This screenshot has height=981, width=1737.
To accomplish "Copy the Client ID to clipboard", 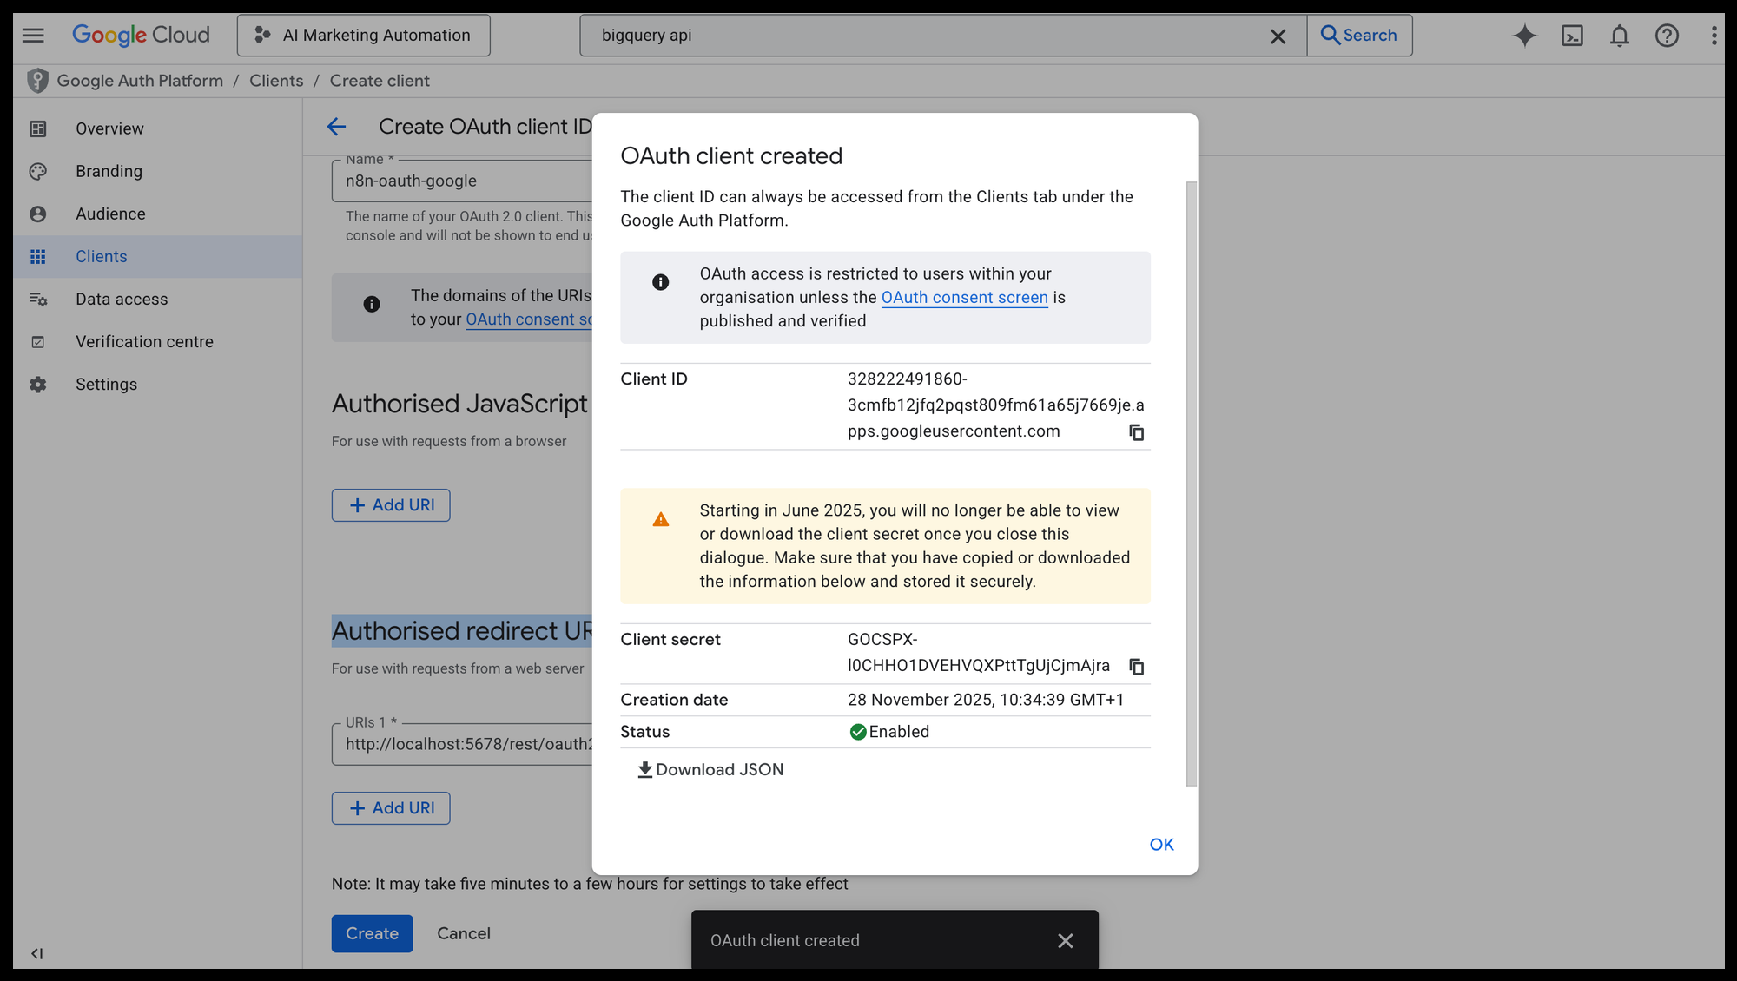I will coord(1136,432).
